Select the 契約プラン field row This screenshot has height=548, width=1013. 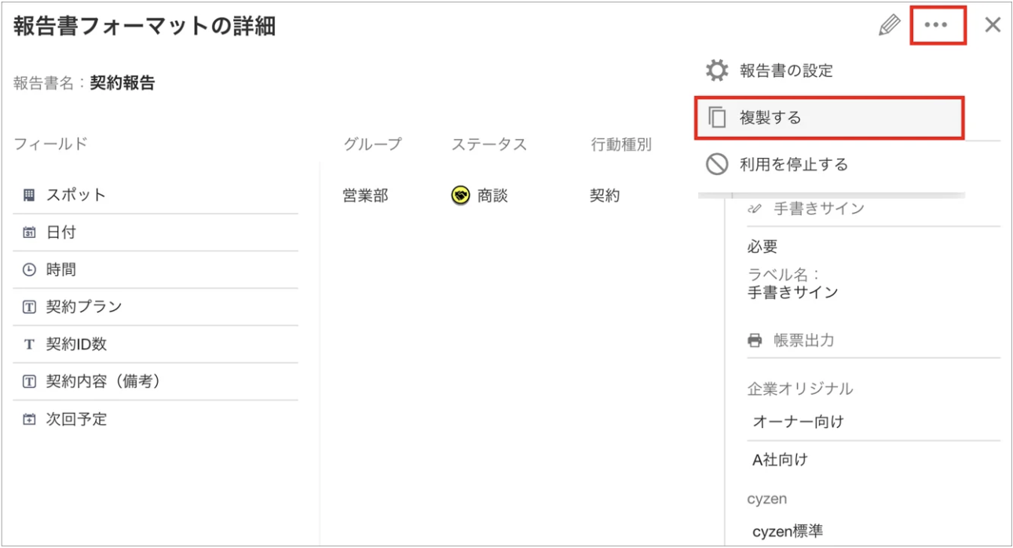click(156, 307)
